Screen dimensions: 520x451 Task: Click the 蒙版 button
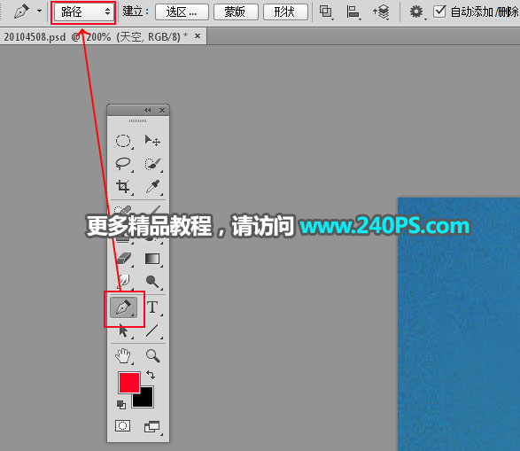236,12
